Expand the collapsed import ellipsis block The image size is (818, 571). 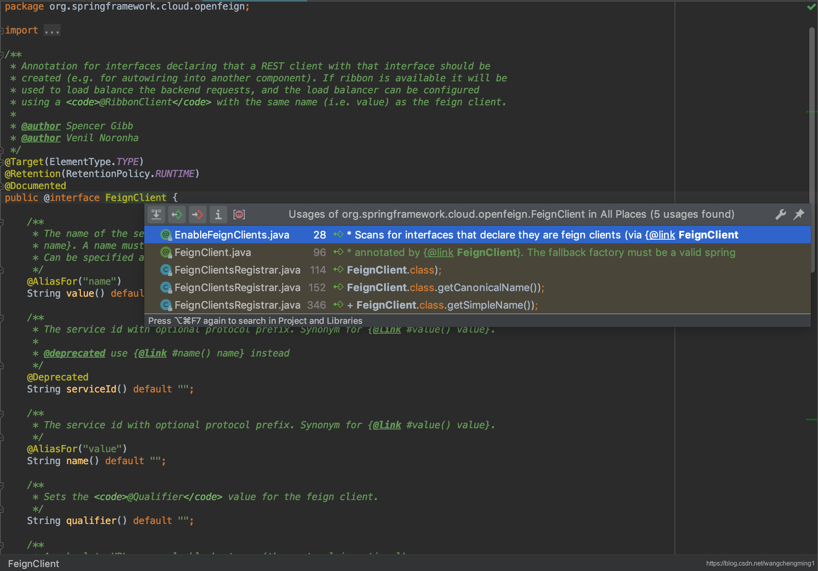[52, 30]
